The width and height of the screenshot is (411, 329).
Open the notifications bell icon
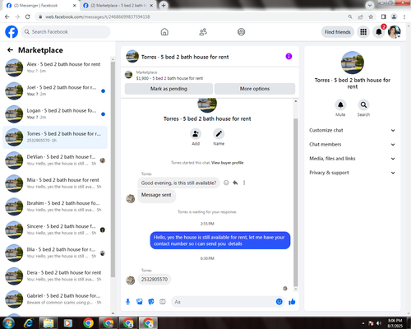tap(379, 32)
